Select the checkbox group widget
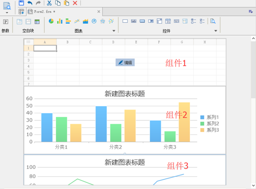 pos(202,21)
